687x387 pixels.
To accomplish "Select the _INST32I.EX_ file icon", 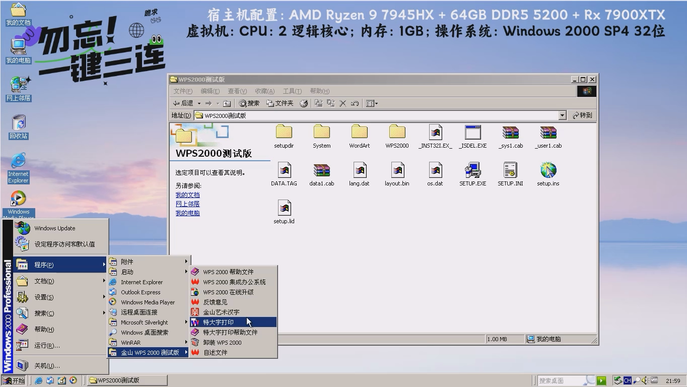I will tap(435, 133).
